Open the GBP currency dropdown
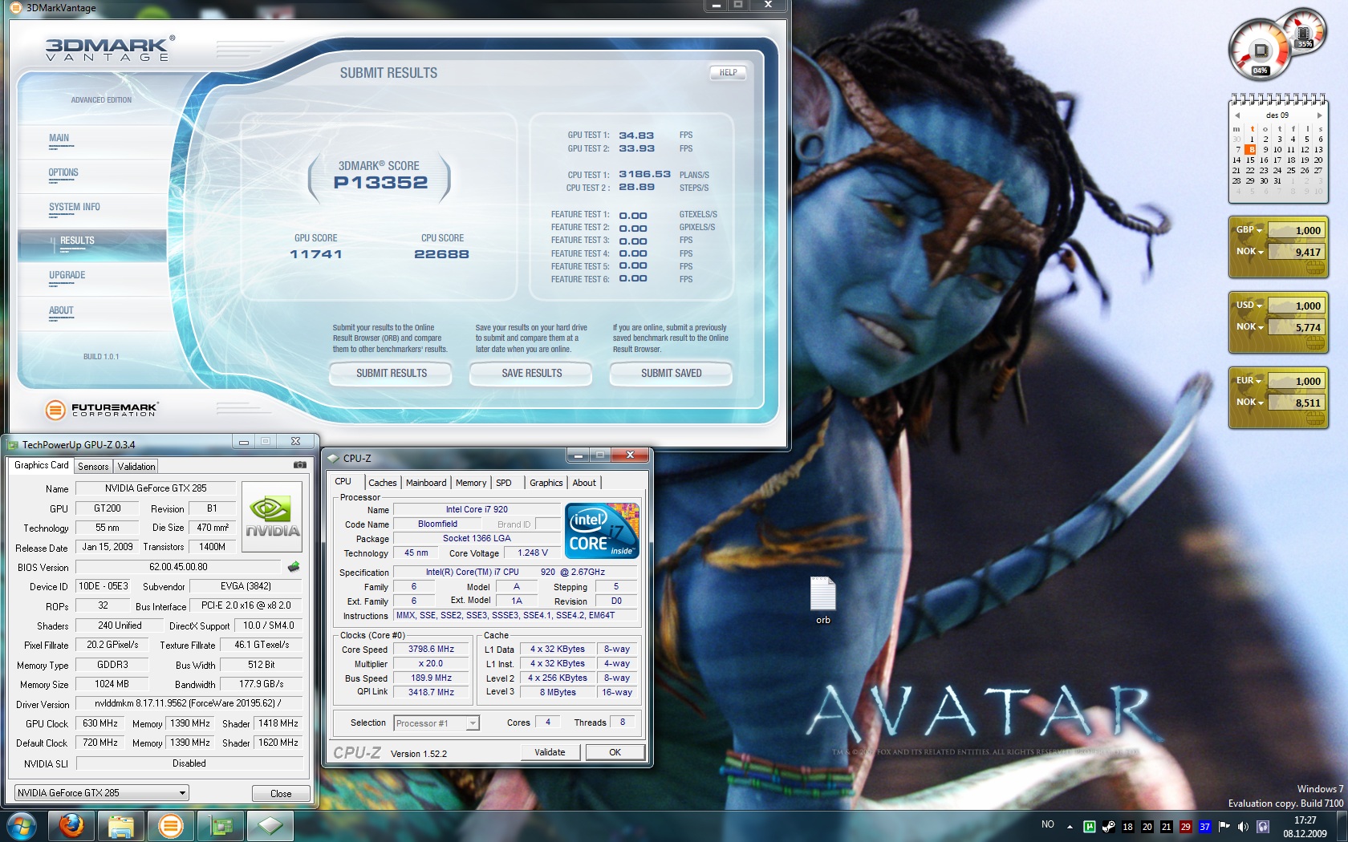The image size is (1348, 842). [1249, 230]
